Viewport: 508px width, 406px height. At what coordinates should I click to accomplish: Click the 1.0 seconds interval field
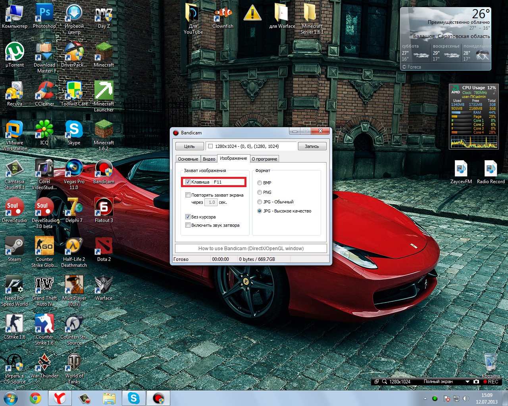(x=212, y=202)
